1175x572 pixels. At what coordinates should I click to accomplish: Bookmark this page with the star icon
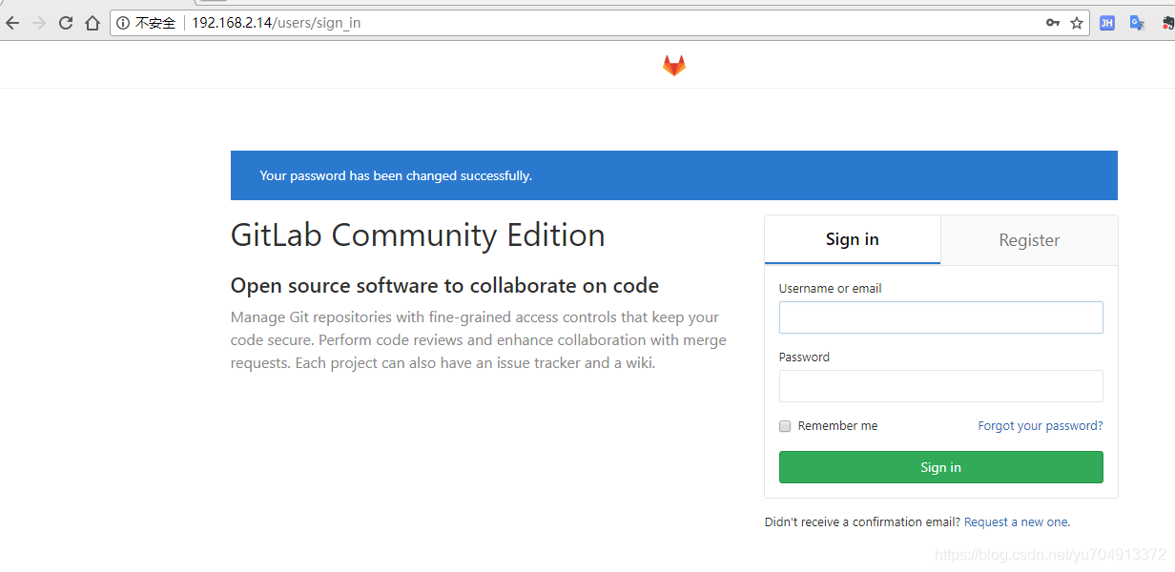[1077, 23]
